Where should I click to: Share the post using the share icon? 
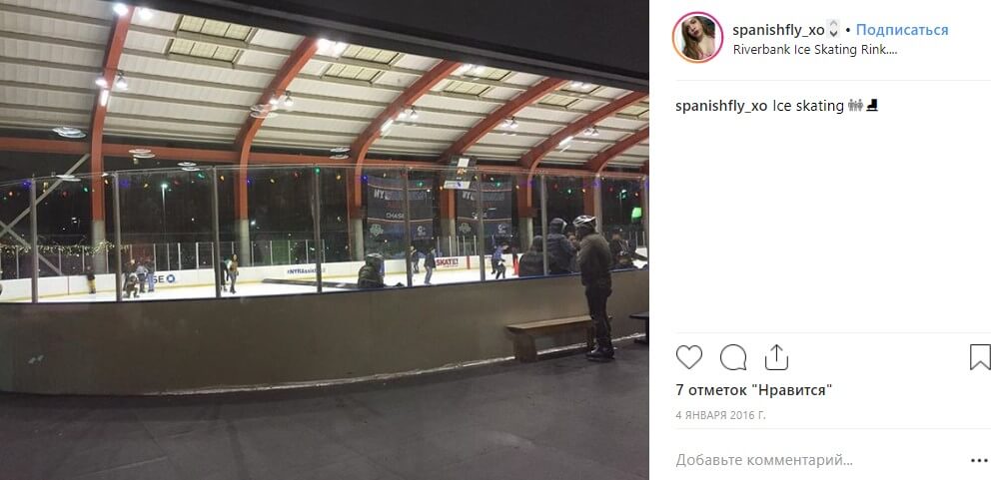click(x=776, y=357)
